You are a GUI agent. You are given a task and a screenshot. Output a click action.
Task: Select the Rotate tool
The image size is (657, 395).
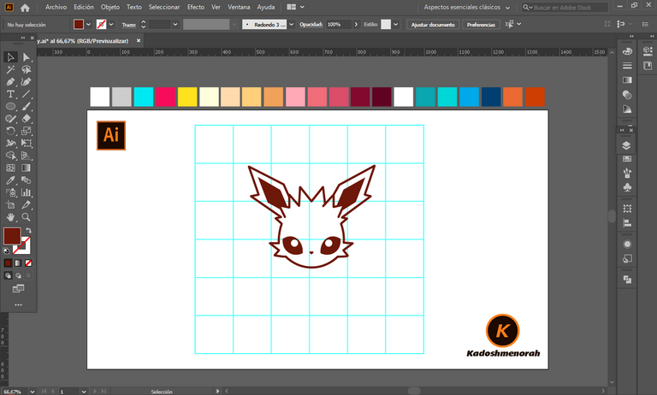point(10,131)
